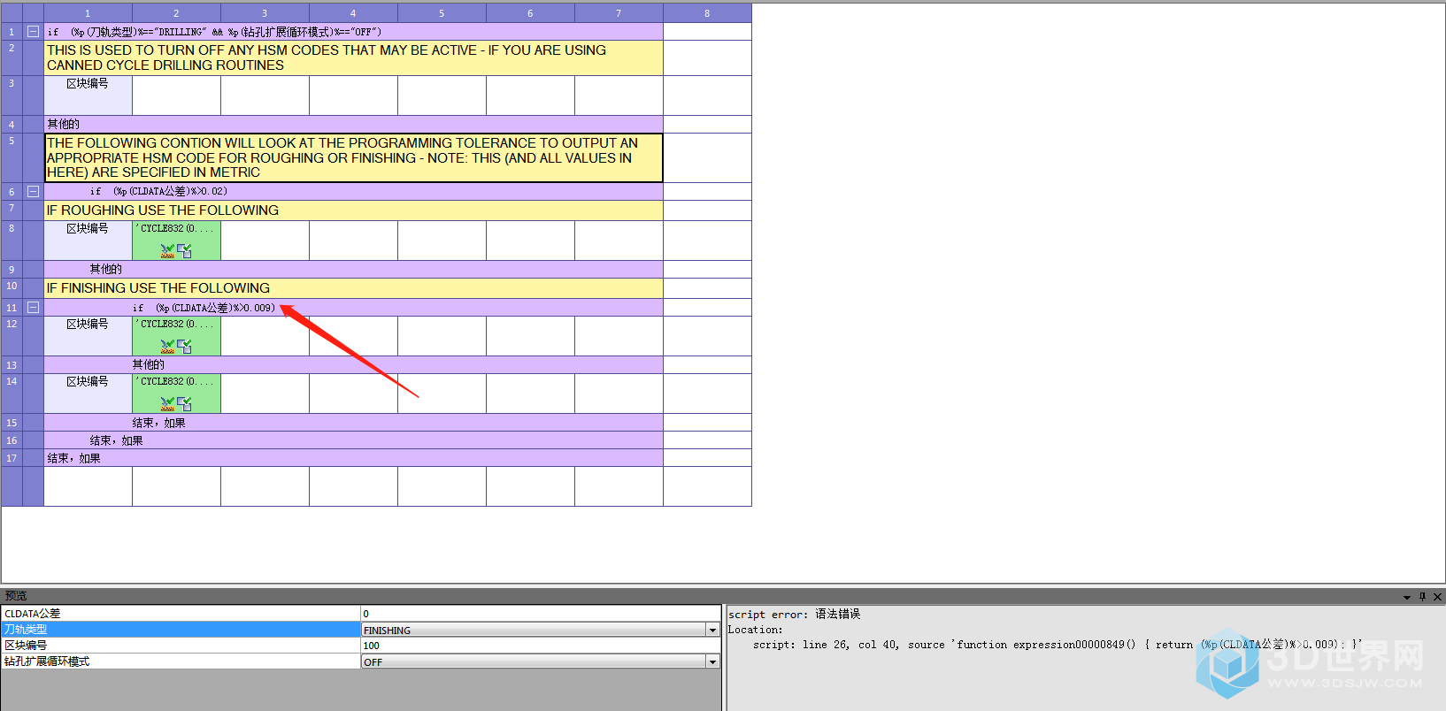This screenshot has height=711, width=1446.
Task: Collapse the if block on row 11
Action: coord(33,308)
